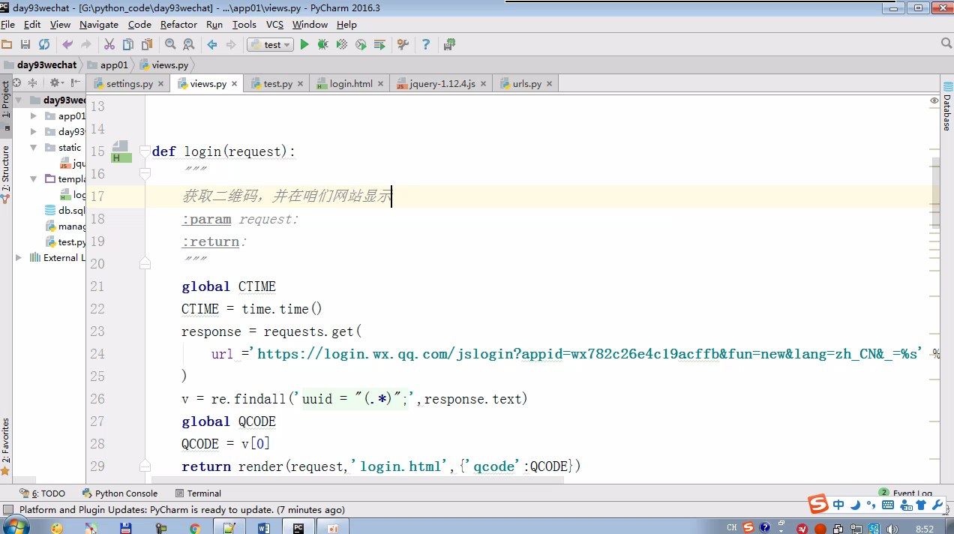
Task: Collapse the day93wechat project root
Action: pyautogui.click(x=19, y=100)
